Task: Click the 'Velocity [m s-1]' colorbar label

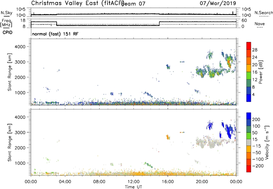Action: [x=267, y=142]
